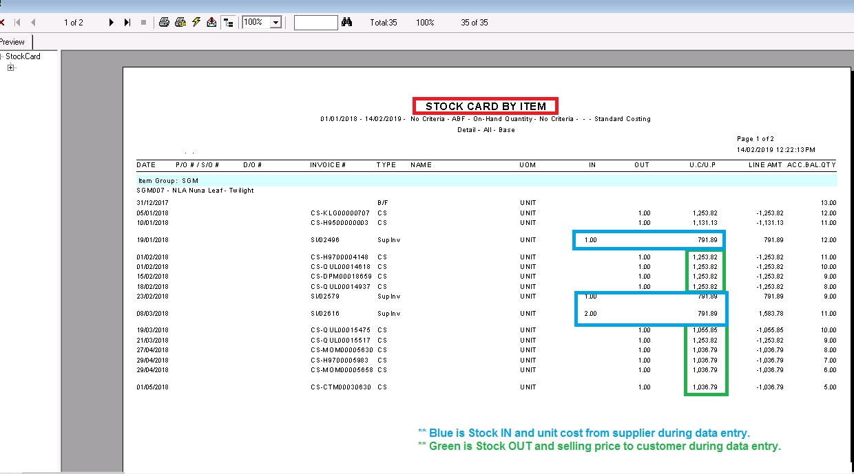Open the 100% zoom dropdown
Screen dimensions: 854x474
[x=276, y=23]
